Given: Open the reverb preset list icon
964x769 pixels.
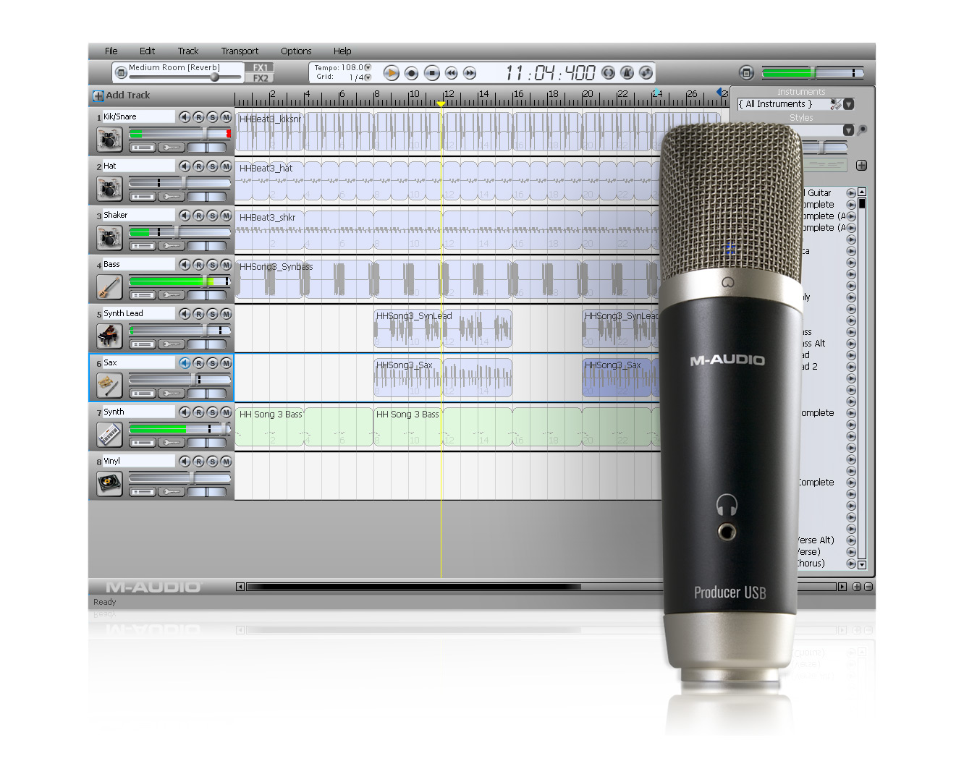Looking at the screenshot, I should 121,72.
